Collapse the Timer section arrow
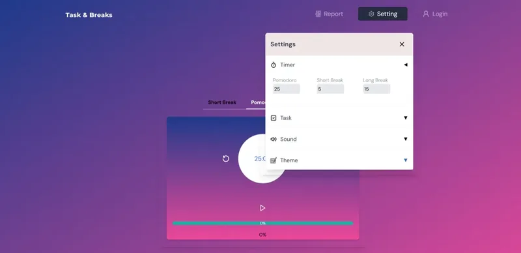Screen dimensions: 521x253 click(x=405, y=65)
